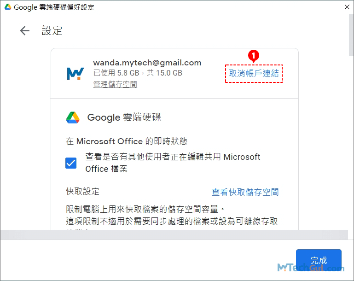The height and width of the screenshot is (281, 354).
Task: Click the 在 Microsoft Office 的即時狀態 heading
Action: (x=127, y=141)
